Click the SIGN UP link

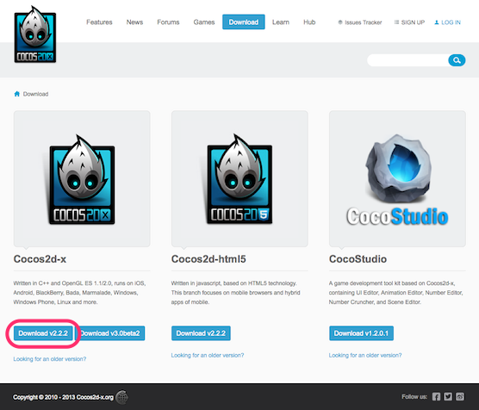(x=413, y=22)
